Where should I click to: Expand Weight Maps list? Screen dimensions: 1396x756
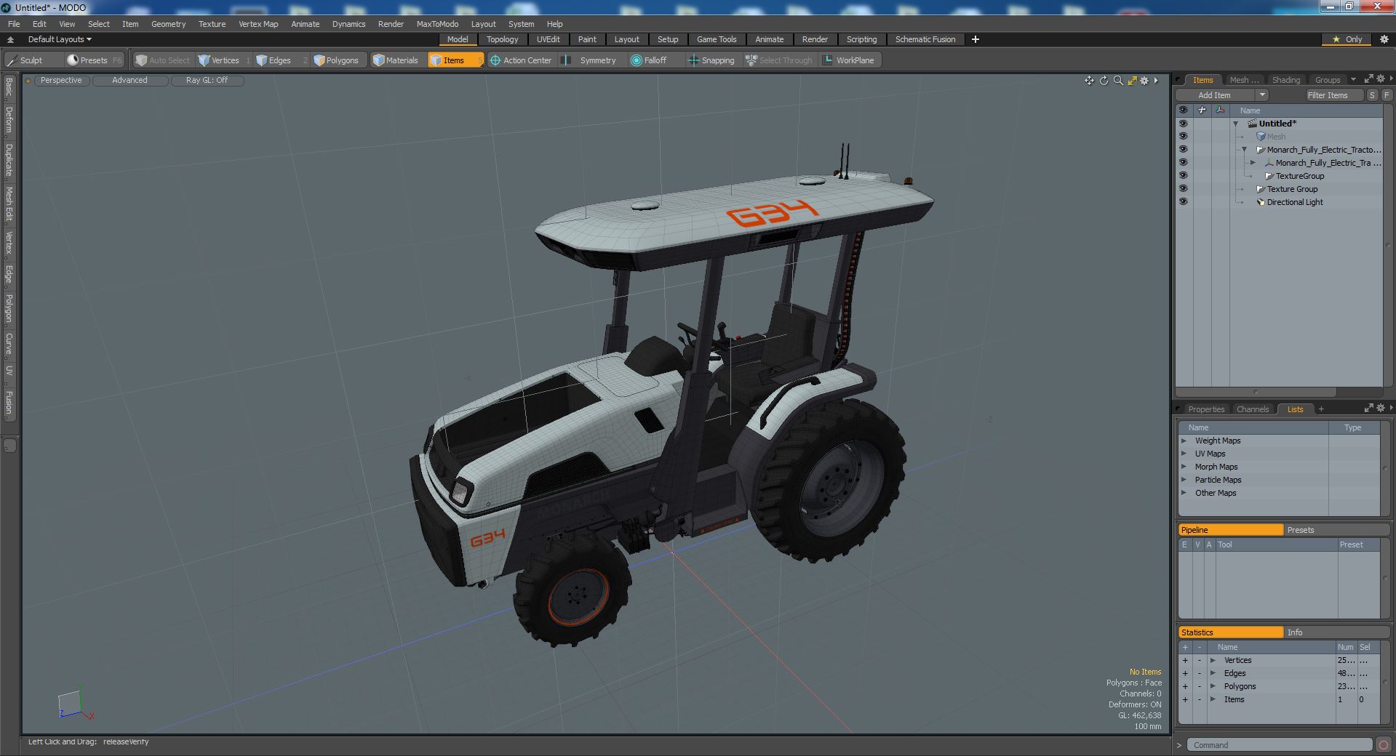[1184, 441]
